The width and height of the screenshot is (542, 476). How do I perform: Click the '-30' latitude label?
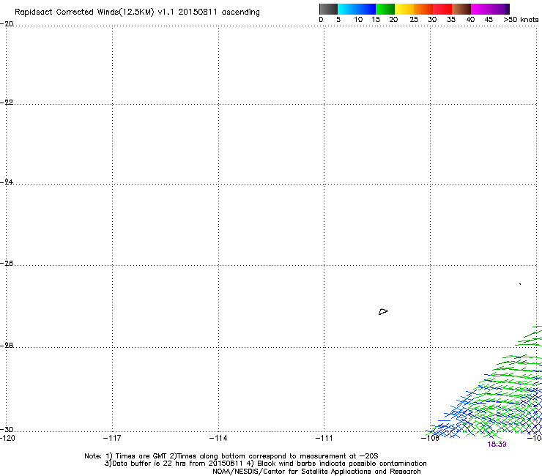pyautogui.click(x=7, y=429)
